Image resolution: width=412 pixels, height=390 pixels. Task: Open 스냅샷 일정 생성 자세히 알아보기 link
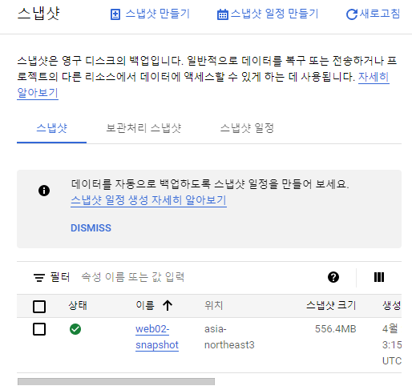point(148,200)
